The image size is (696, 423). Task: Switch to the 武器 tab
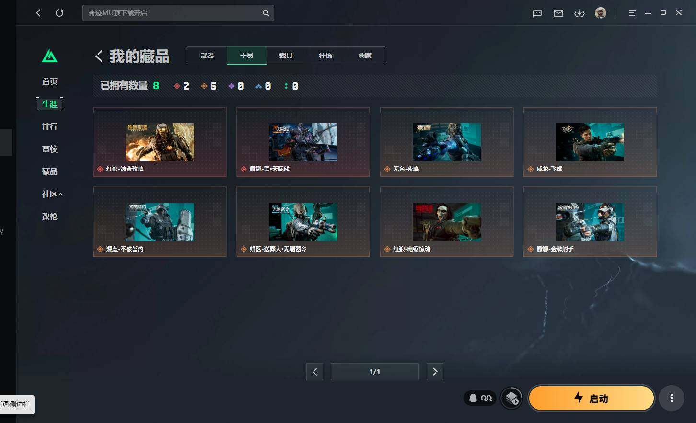(207, 56)
